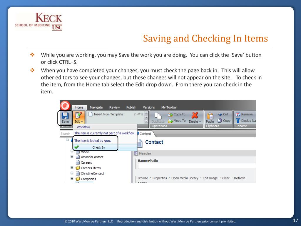This screenshot has height=226, width=301.
Task: Select Careers Items folder in tree
Action: [91, 168]
